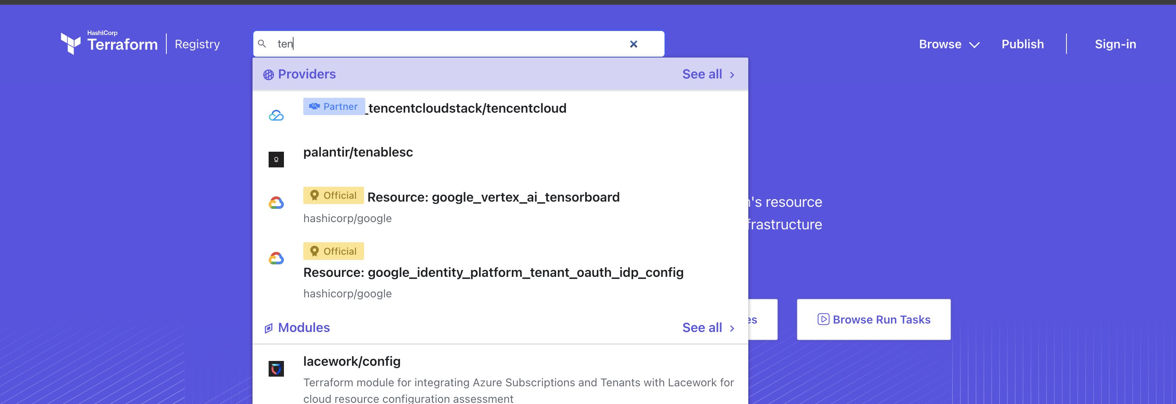The height and width of the screenshot is (404, 1176).
Task: Click the palantir provider logo icon
Action: 276,160
